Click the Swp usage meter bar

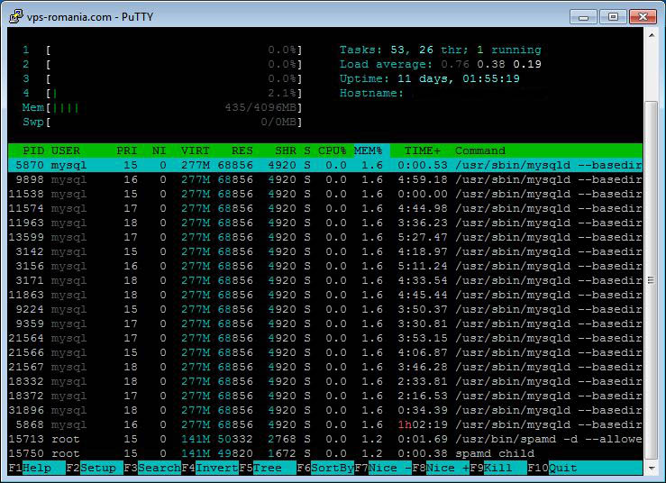pos(162,122)
